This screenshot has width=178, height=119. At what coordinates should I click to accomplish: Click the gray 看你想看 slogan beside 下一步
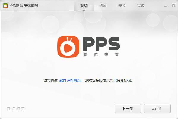point(16,108)
